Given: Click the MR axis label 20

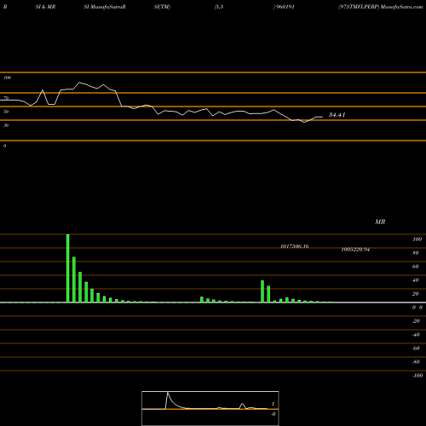Looking at the screenshot, I should pyautogui.click(x=416, y=294).
